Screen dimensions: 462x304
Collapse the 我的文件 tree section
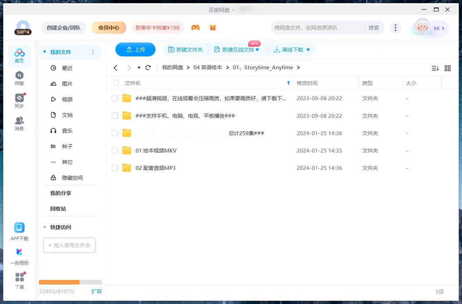[44, 52]
